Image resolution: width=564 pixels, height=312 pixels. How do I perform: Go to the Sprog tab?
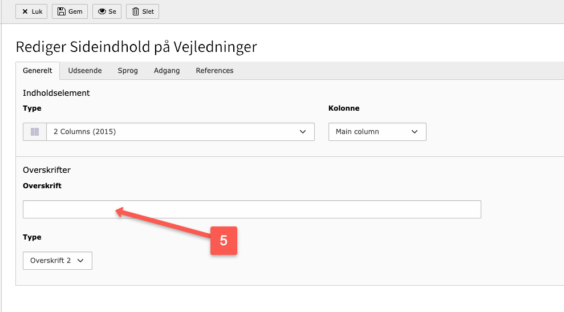pyautogui.click(x=128, y=71)
